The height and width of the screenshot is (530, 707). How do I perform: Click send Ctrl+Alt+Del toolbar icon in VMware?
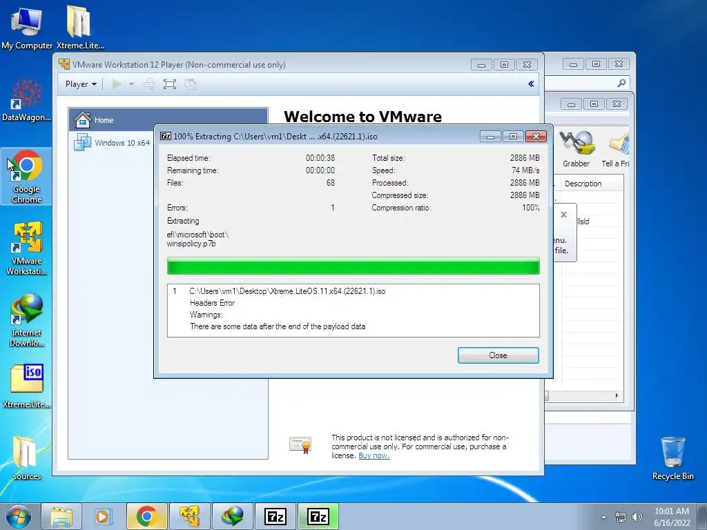pyautogui.click(x=149, y=84)
